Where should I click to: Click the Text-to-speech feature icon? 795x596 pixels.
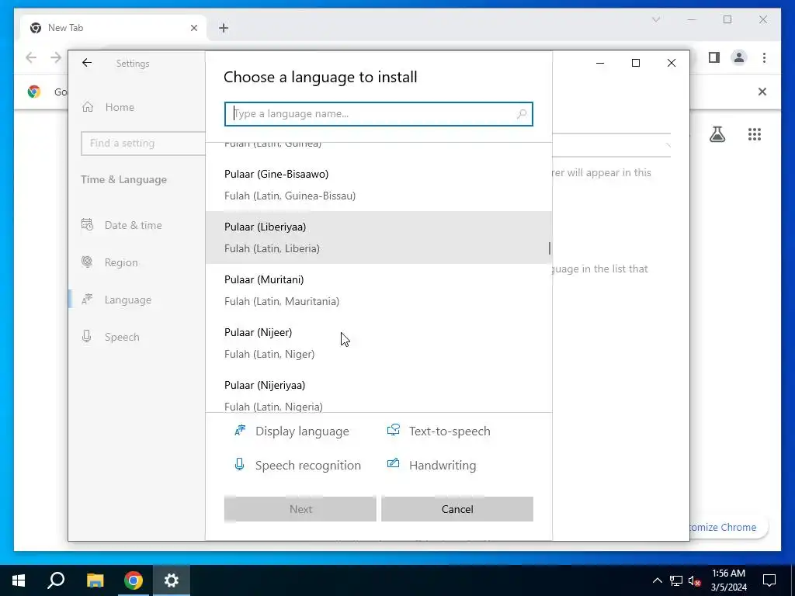click(394, 430)
